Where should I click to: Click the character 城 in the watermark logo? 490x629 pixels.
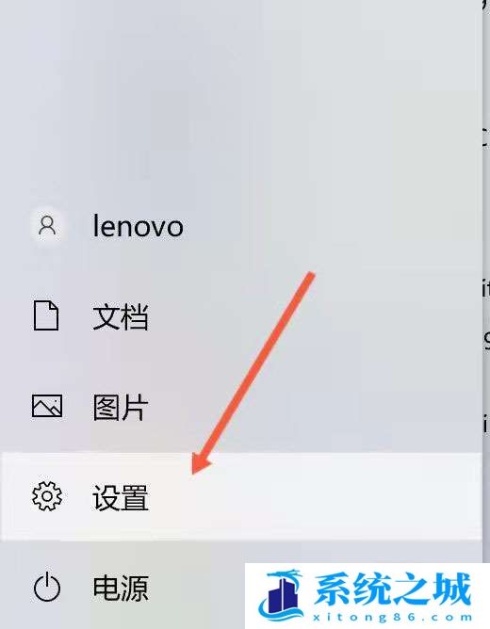pyautogui.click(x=452, y=589)
